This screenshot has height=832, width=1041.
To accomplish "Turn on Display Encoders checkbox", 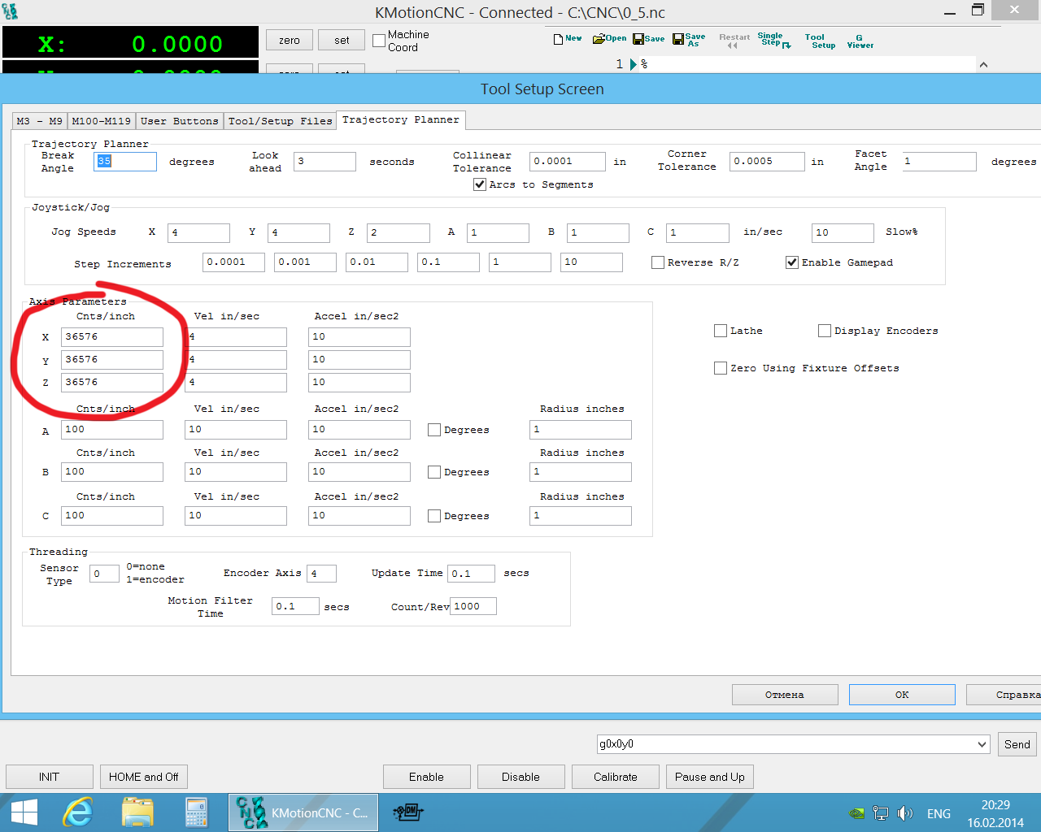I will pyautogui.click(x=825, y=331).
